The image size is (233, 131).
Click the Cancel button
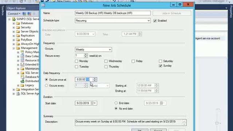tap(158, 130)
